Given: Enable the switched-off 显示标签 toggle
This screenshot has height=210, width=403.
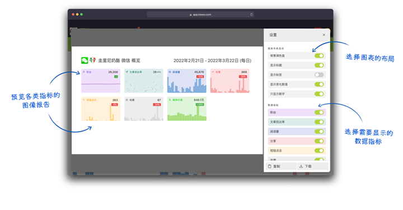Looking at the screenshot, I should (x=319, y=75).
